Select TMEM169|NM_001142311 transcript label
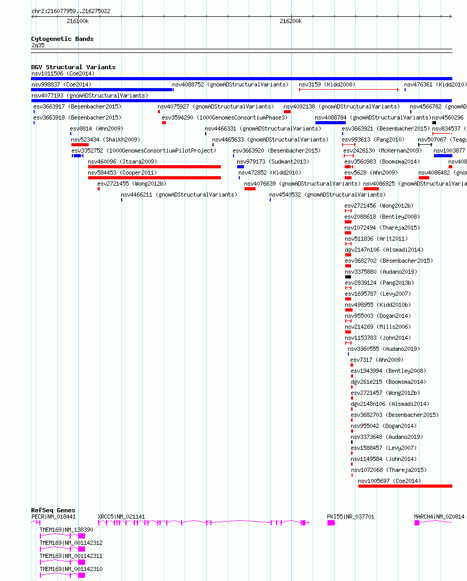The width and height of the screenshot is (467, 581). pyautogui.click(x=71, y=556)
